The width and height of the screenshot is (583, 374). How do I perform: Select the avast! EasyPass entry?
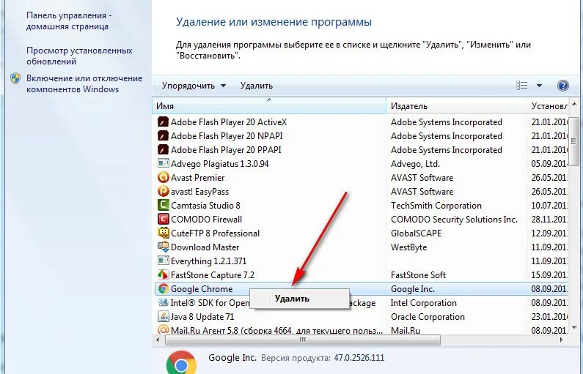360,192
